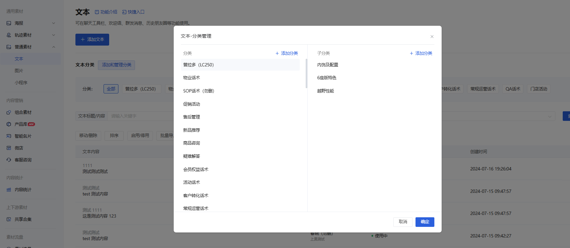Viewport: 570px width, 248px height.
Task: Select the SOP话术 (勿删) category row
Action: (240, 91)
